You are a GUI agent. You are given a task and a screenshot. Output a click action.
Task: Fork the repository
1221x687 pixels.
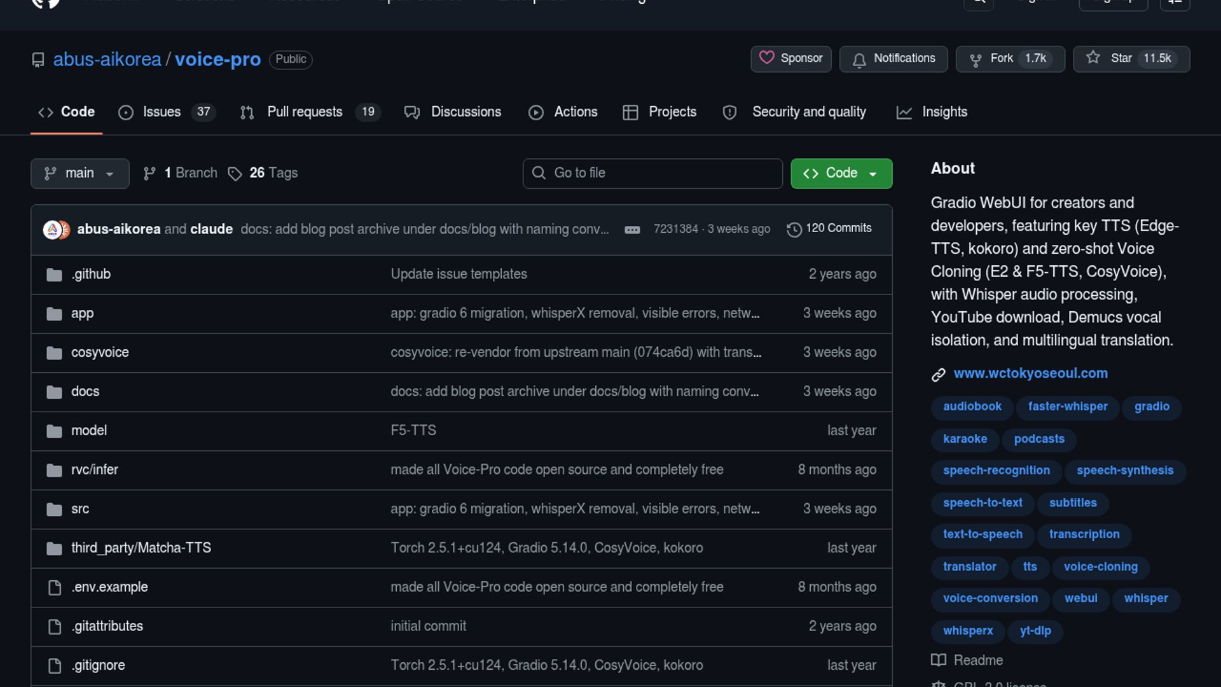[1010, 59]
